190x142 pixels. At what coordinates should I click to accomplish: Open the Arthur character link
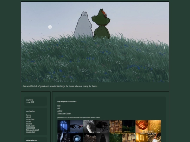point(60,111)
